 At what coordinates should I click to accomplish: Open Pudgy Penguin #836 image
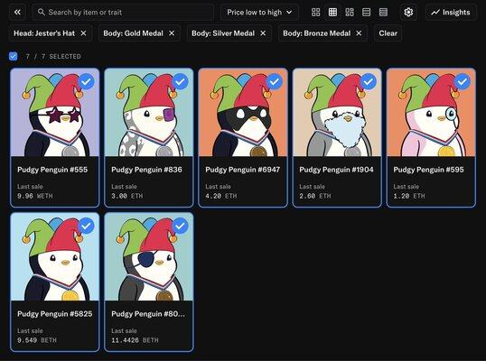[149, 113]
